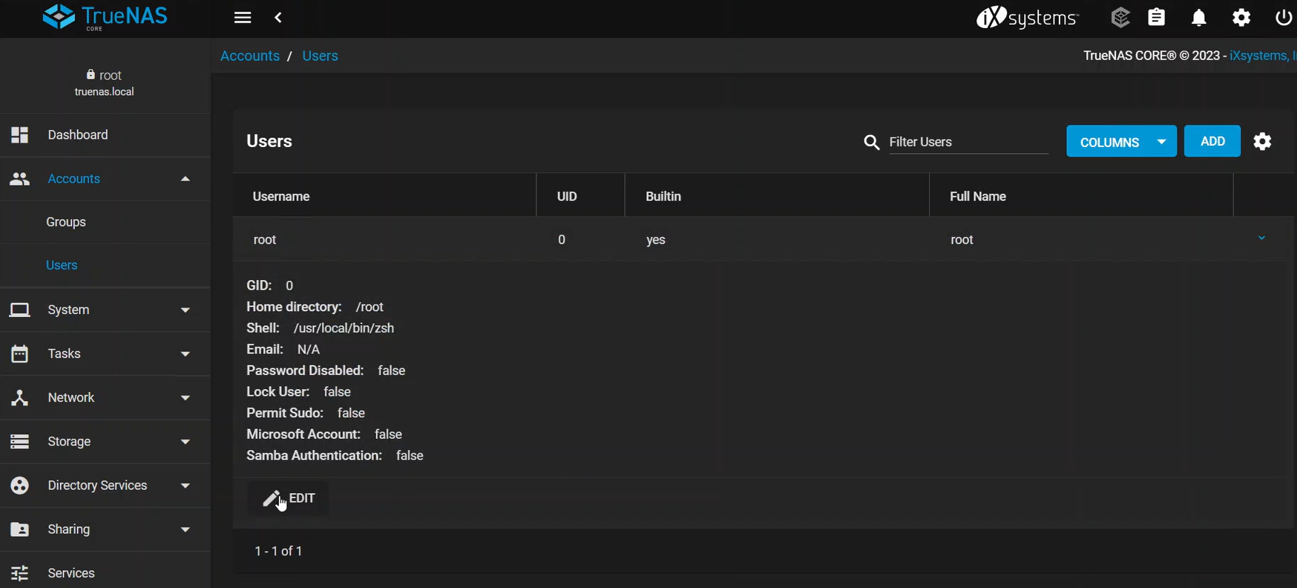Viewport: 1297px width, 588px height.
Task: Open users table settings gear
Action: (x=1262, y=141)
